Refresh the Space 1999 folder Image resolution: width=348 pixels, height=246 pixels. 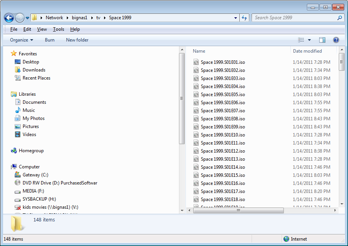tap(244, 18)
